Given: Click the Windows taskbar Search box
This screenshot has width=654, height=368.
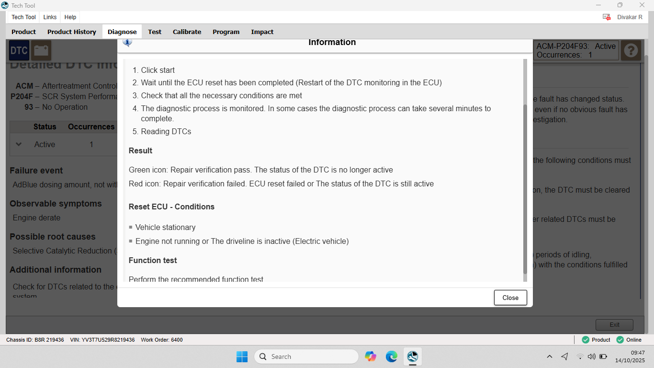Looking at the screenshot, I should click(306, 356).
